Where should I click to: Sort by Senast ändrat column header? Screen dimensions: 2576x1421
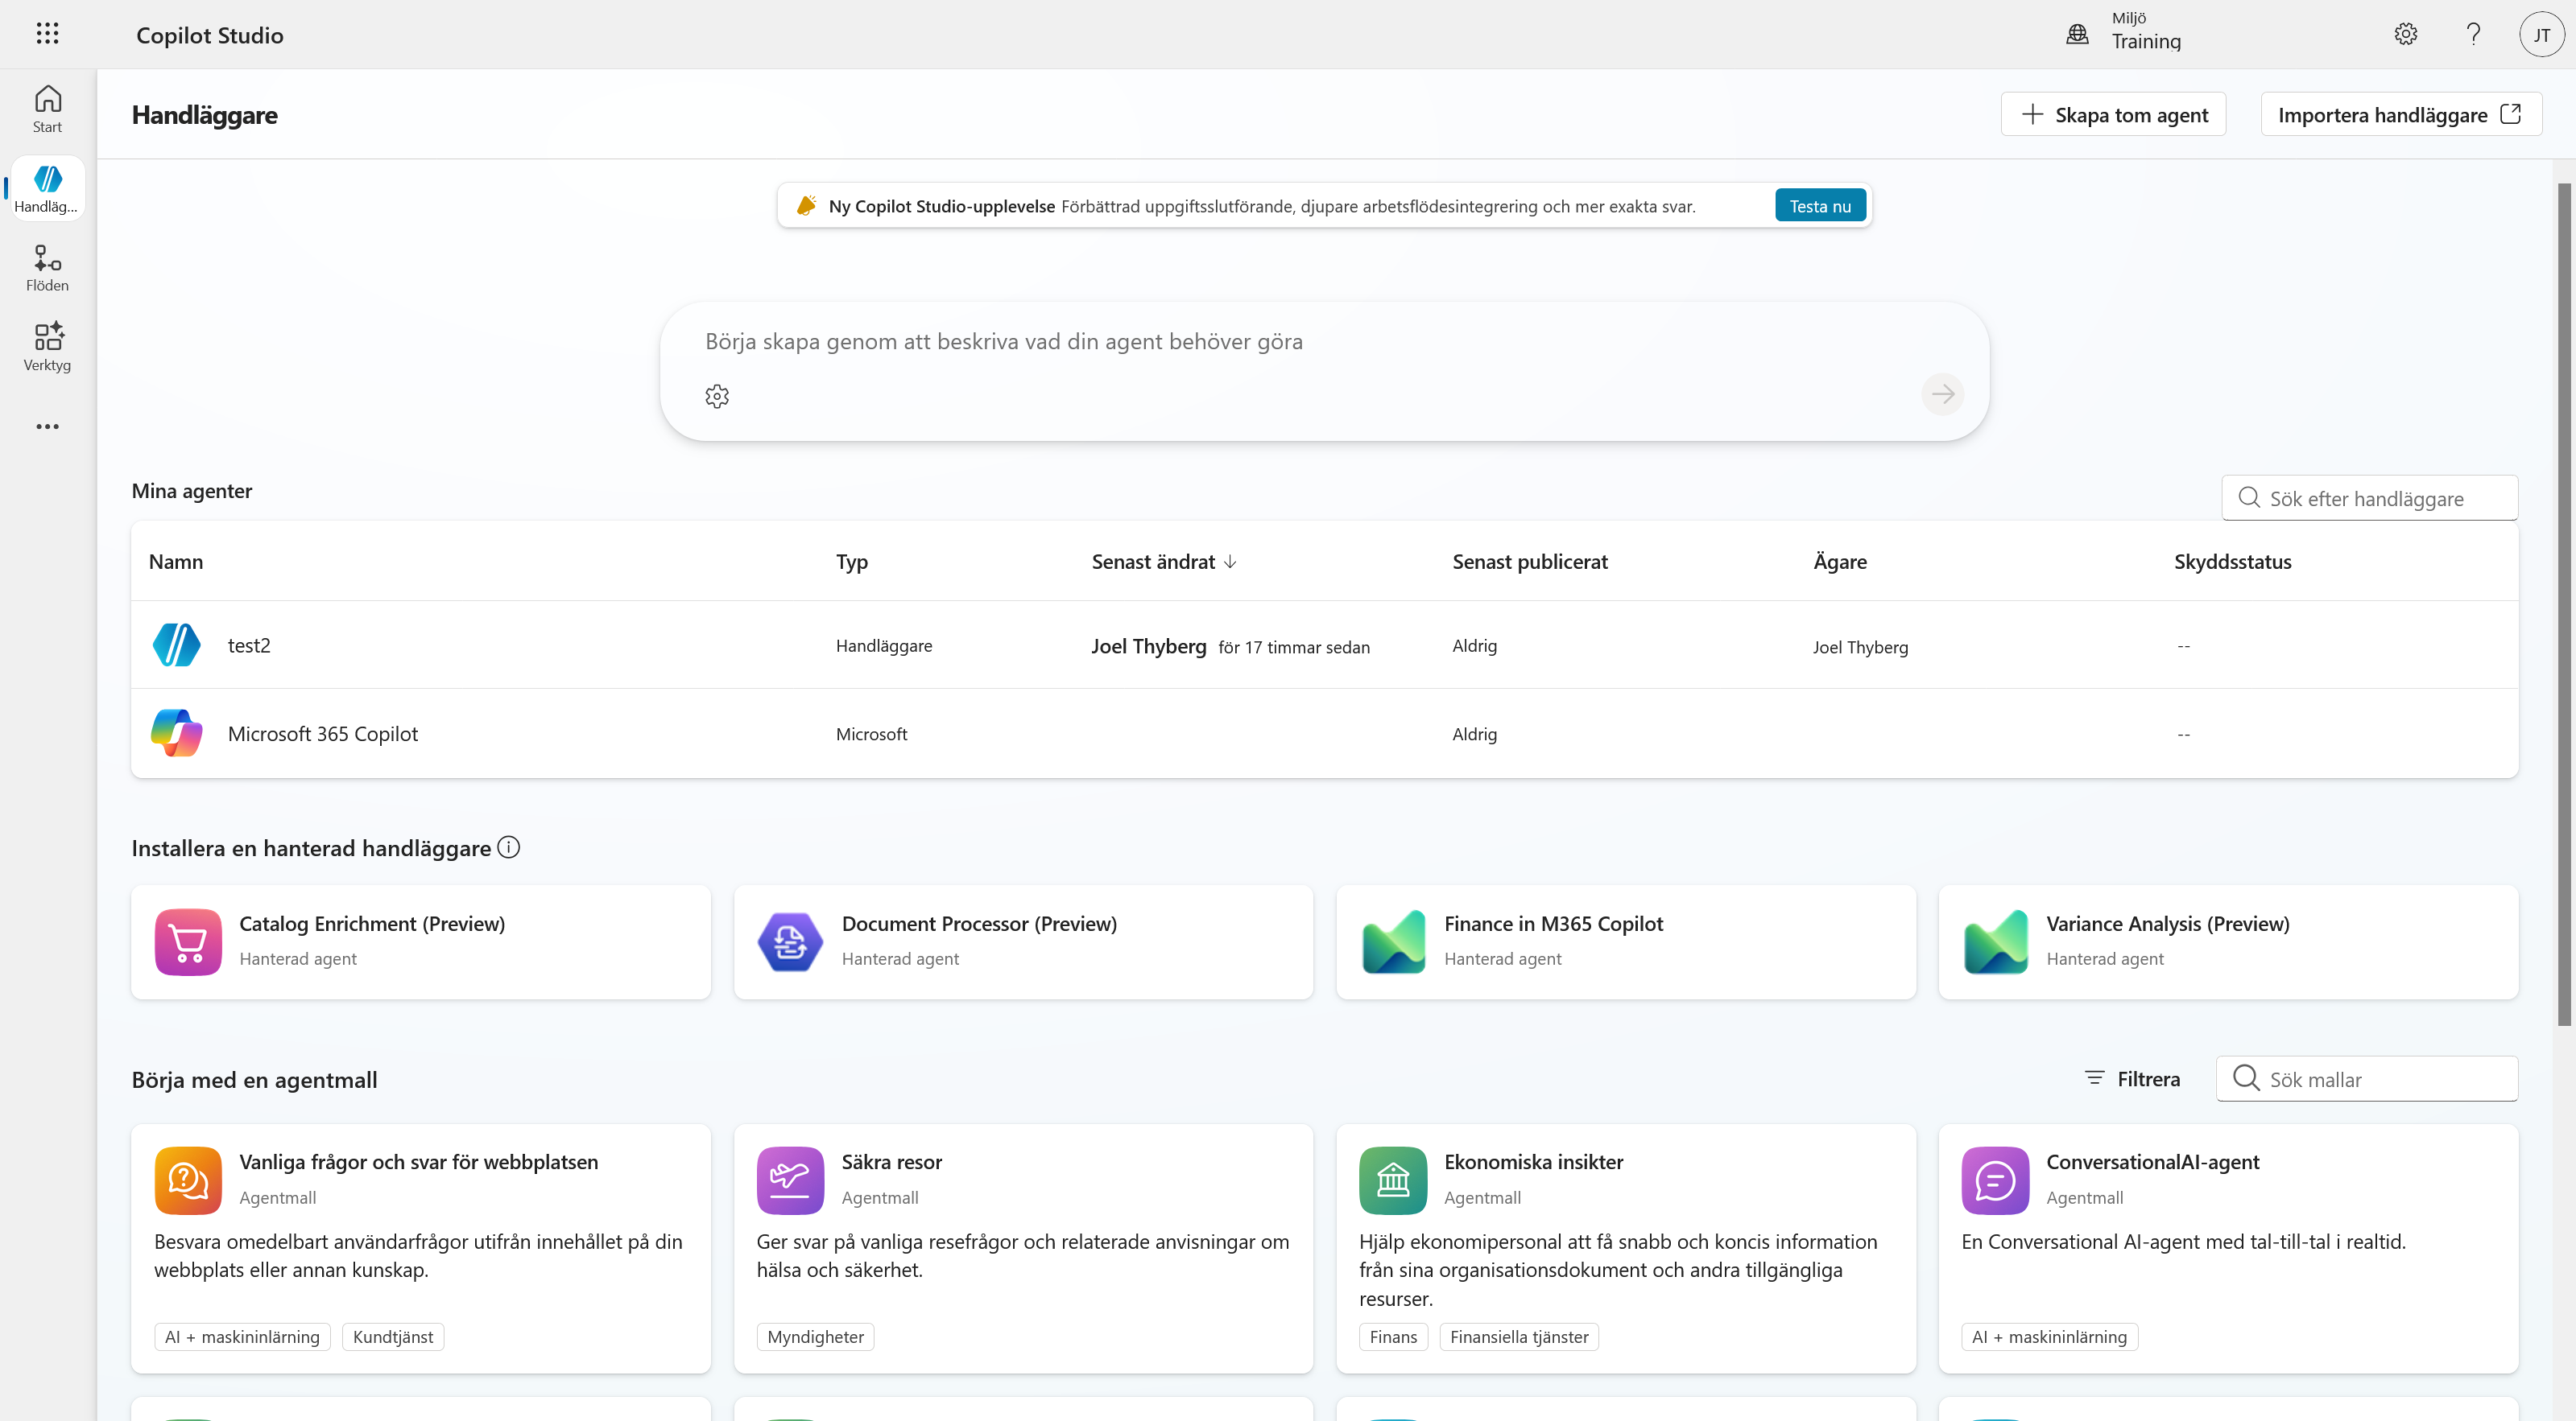point(1164,562)
